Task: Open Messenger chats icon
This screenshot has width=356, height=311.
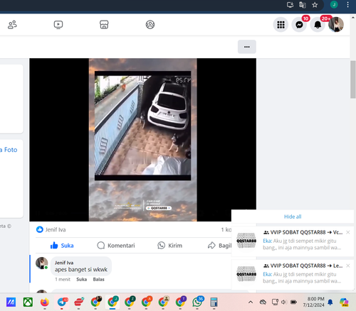Action: pyautogui.click(x=299, y=25)
